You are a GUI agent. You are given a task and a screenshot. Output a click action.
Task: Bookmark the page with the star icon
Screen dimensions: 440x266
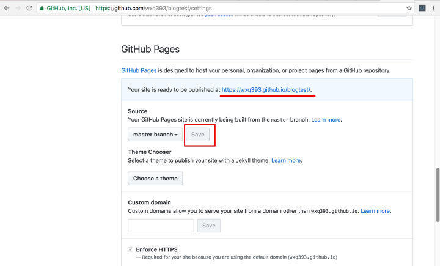point(409,8)
